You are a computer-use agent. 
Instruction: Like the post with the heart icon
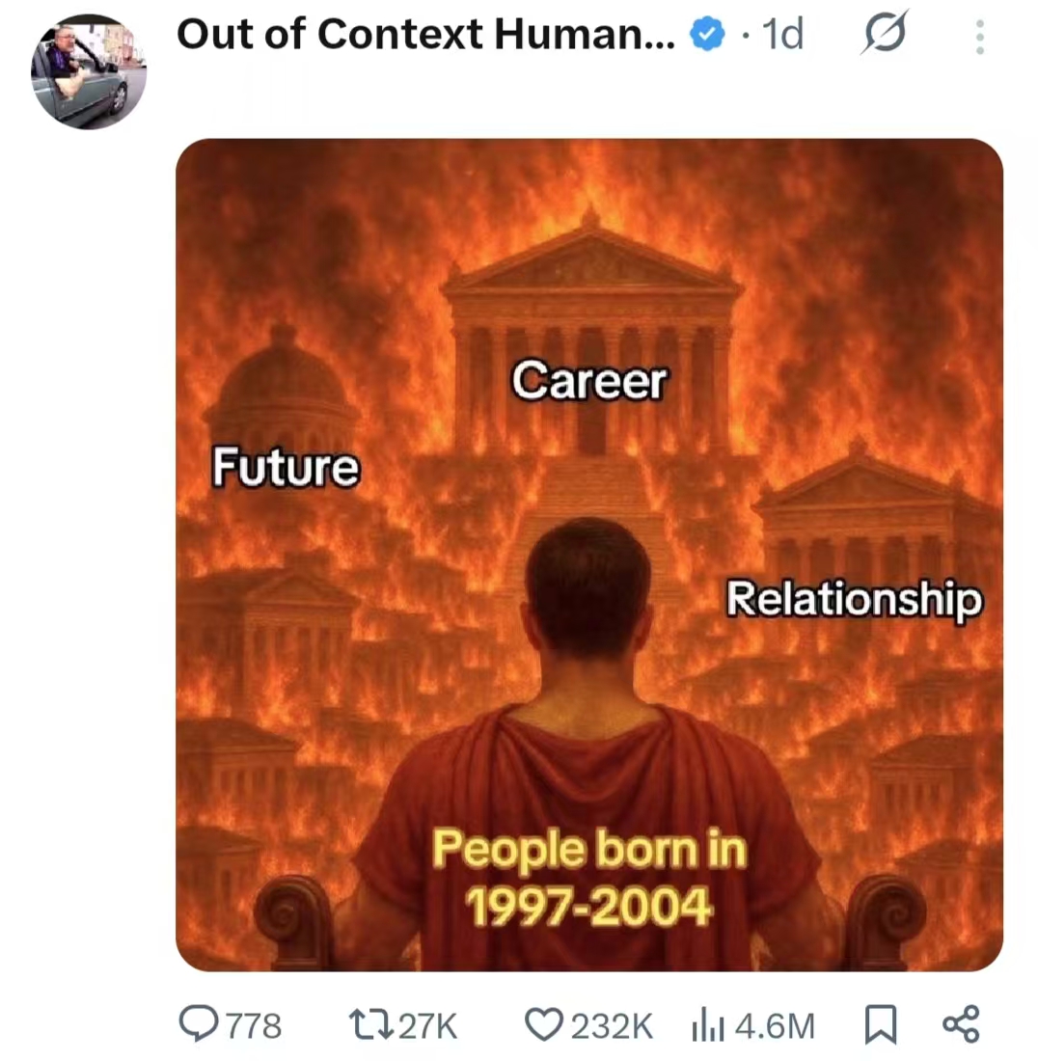(x=542, y=1024)
